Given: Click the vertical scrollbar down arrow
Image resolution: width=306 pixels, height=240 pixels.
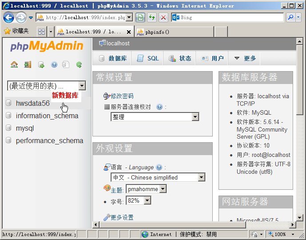Looking at the screenshot, I should [299, 217].
